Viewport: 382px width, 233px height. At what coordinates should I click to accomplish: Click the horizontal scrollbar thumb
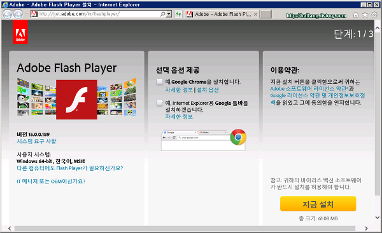click(185, 229)
